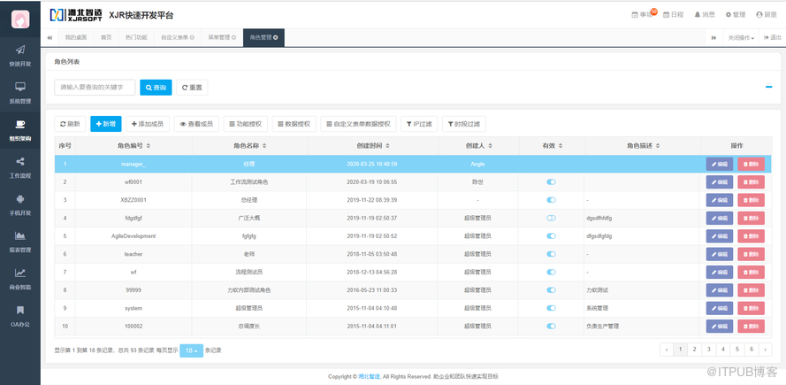Screen dimensions: 786x385
Task: Click the keyword search input field
Action: (x=95, y=88)
